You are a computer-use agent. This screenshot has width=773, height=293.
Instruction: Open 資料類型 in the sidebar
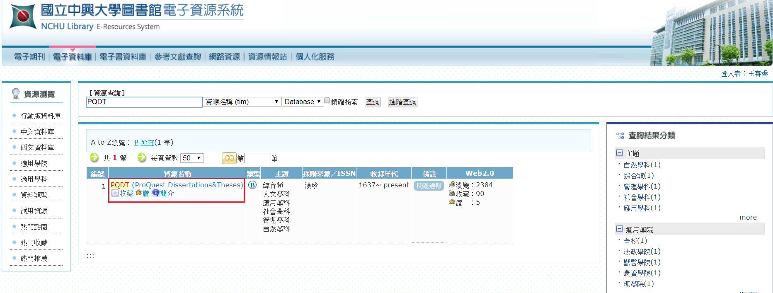[x=34, y=195]
